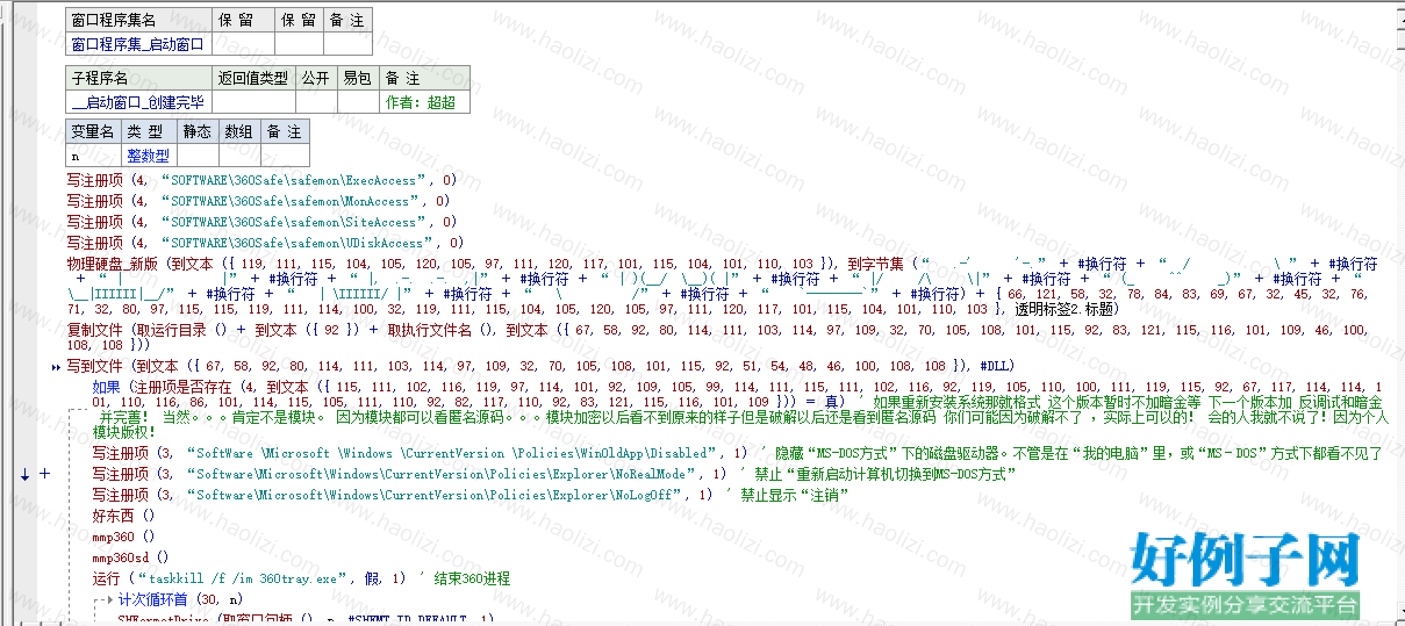This screenshot has height=626, width=1405.
Task: Click the 结束360进程 comment
Action: point(472,578)
